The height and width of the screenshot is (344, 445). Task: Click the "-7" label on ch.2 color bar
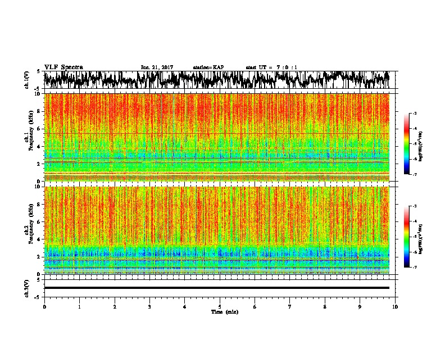coord(414,267)
